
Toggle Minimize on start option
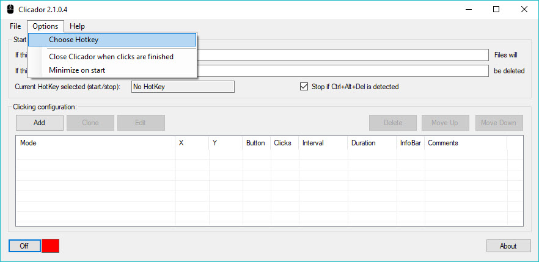click(112, 70)
